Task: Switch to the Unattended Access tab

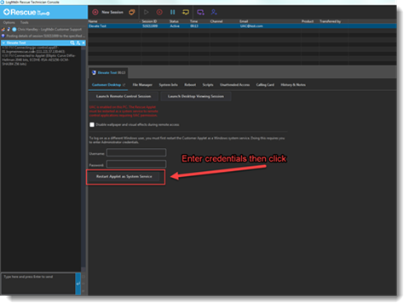Action: coord(234,85)
